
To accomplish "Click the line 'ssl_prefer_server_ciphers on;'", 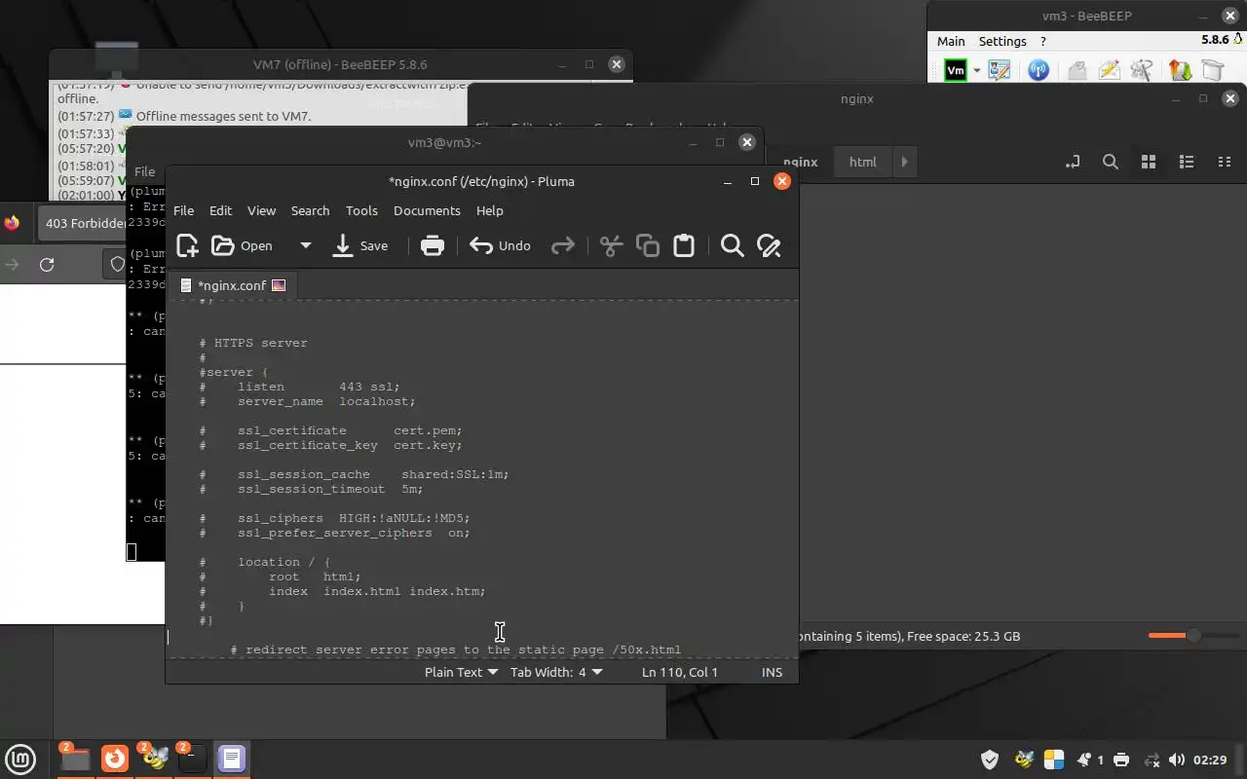I will tap(334, 533).
